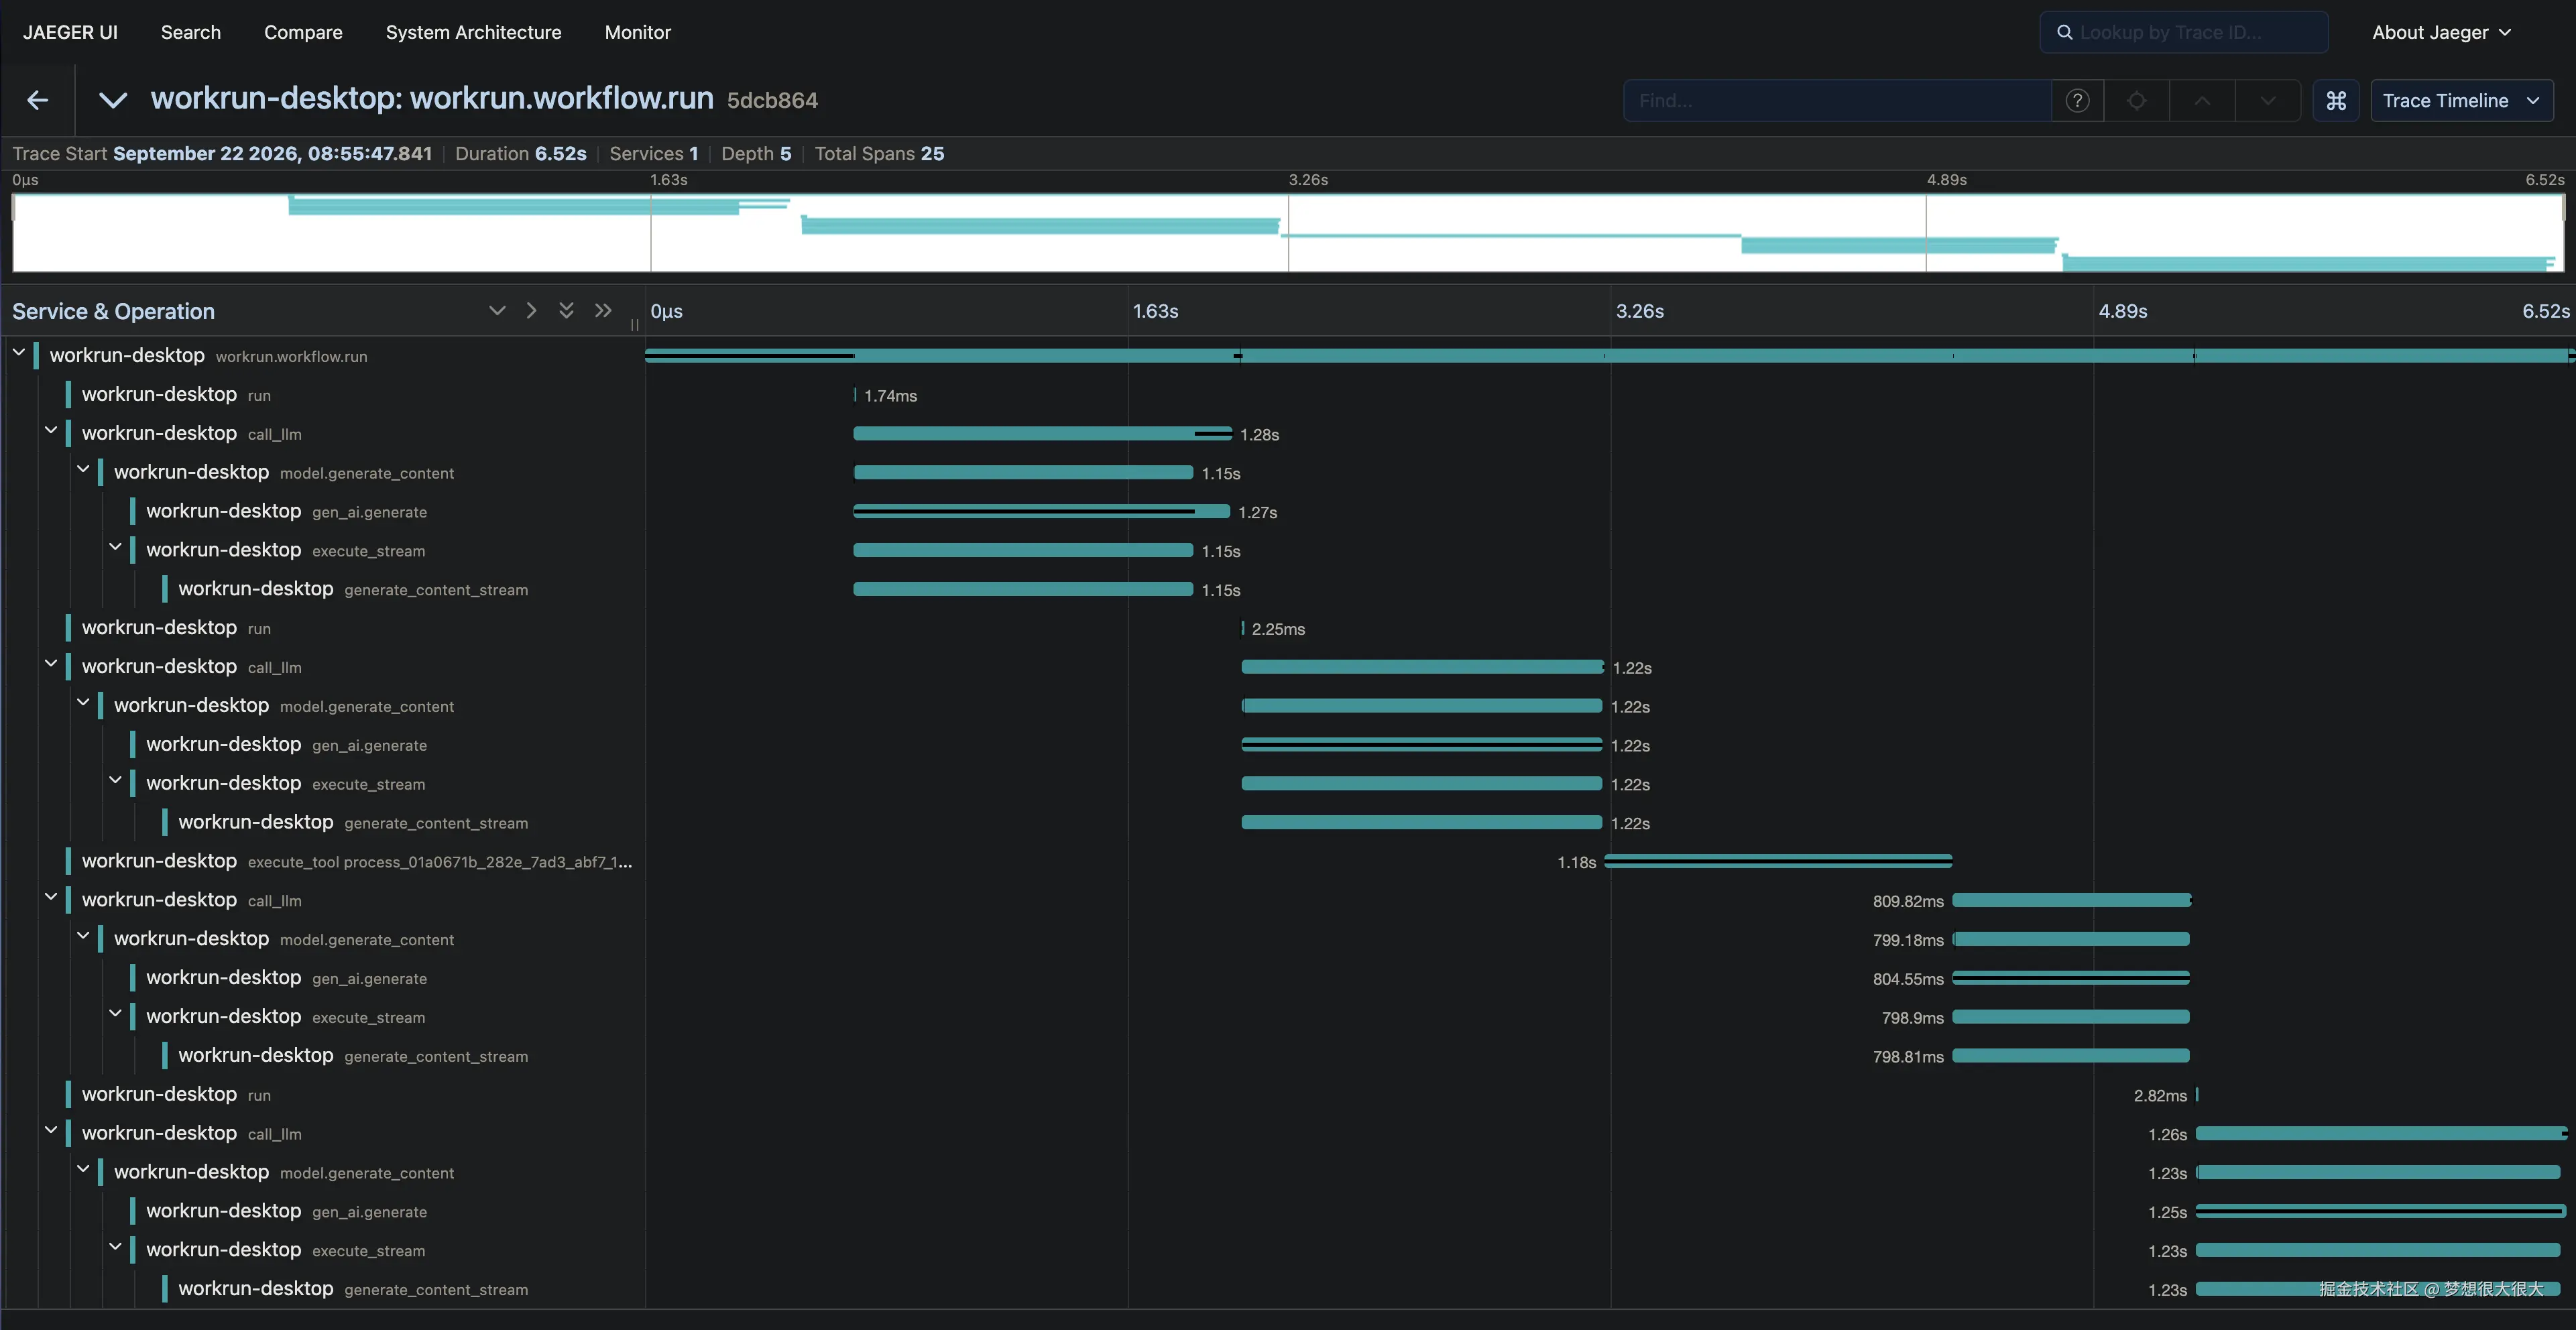Click the Duration 6.52s label

(520, 153)
